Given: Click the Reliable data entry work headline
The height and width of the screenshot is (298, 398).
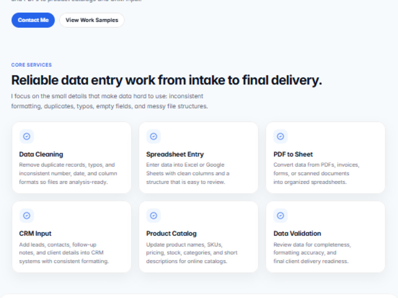Looking at the screenshot, I should pyautogui.click(x=166, y=80).
